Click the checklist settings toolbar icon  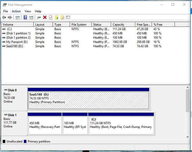(x=68, y=17)
